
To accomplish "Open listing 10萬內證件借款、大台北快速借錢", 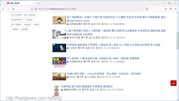I will tap(104, 74).
